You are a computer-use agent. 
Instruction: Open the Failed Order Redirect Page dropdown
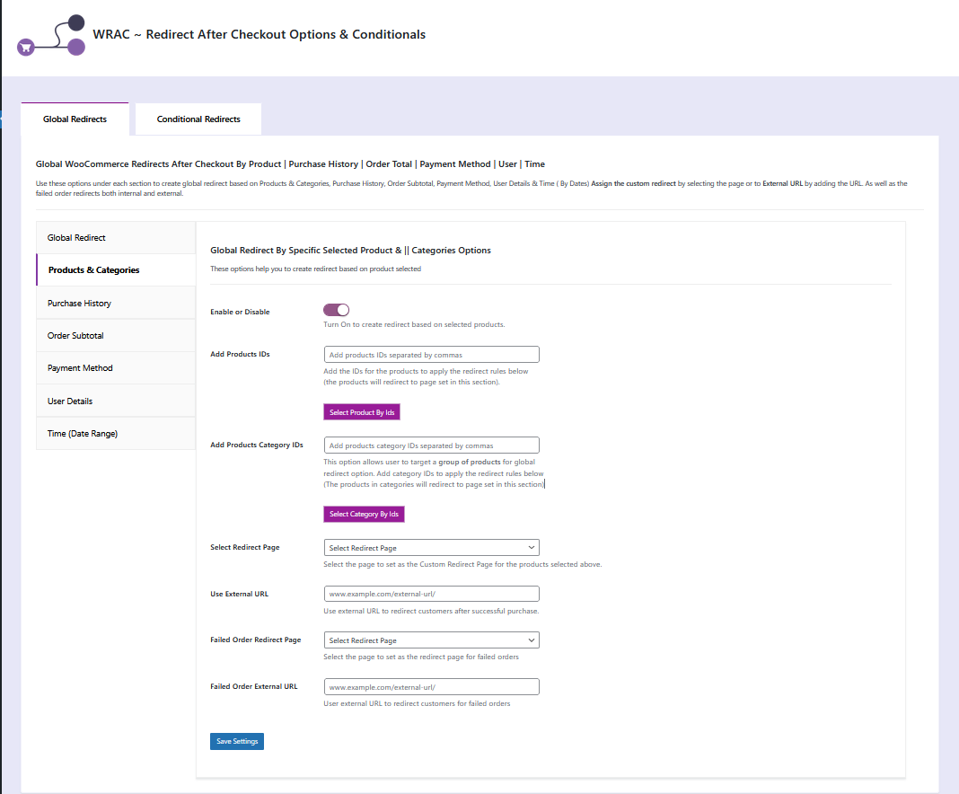(x=431, y=640)
